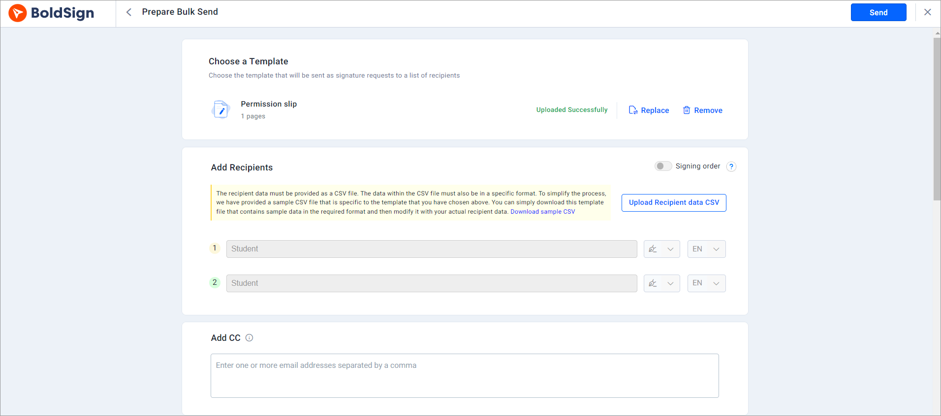
Task: Click the '1 pages' label
Action: coord(253,116)
